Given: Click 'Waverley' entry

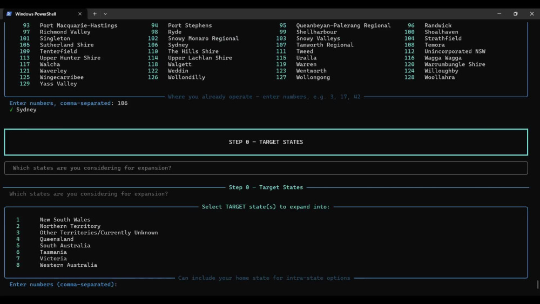Looking at the screenshot, I should (53, 71).
